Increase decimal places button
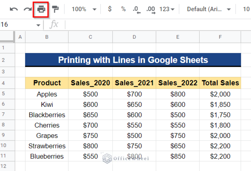Screen dimensions: 251x171 tap(151, 10)
